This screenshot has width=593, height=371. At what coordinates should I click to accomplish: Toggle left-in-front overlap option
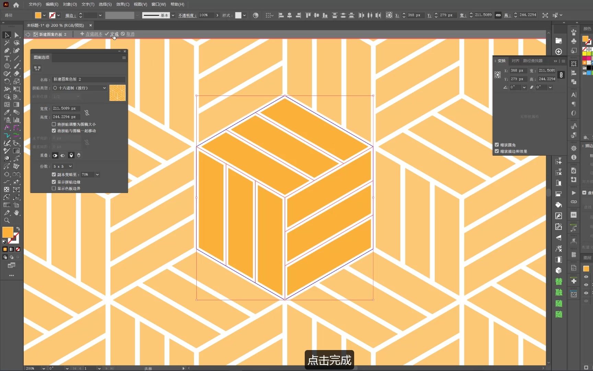55,155
